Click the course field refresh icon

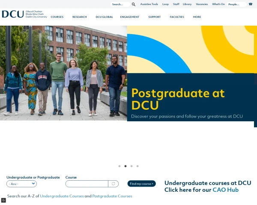point(113,184)
